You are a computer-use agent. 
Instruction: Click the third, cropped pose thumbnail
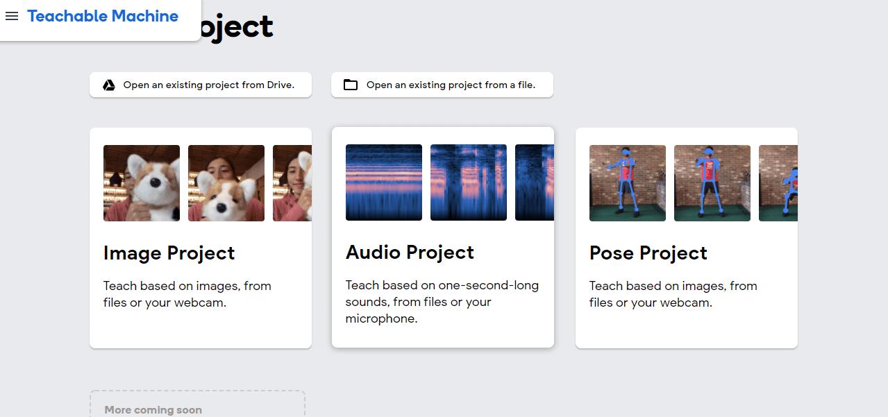coord(778,183)
